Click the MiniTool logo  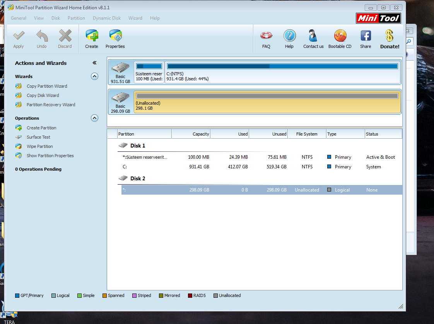click(378, 18)
